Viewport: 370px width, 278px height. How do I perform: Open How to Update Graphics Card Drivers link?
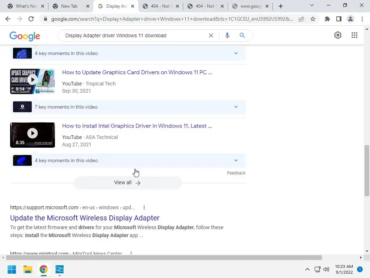pos(137,72)
